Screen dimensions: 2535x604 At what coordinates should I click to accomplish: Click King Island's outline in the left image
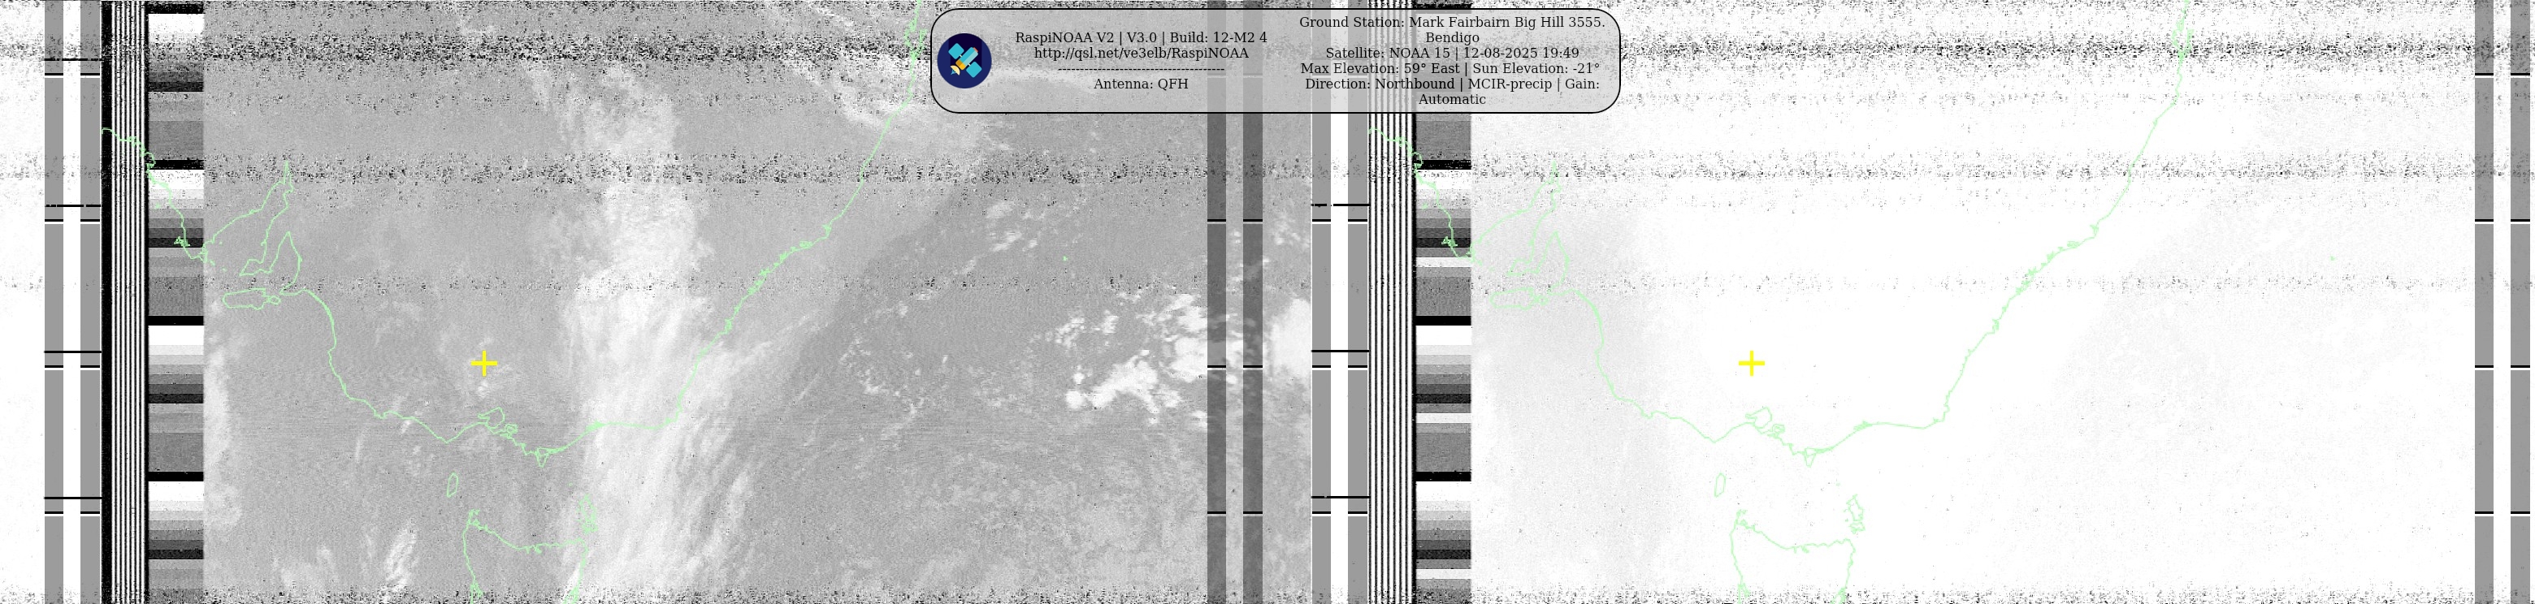click(453, 485)
